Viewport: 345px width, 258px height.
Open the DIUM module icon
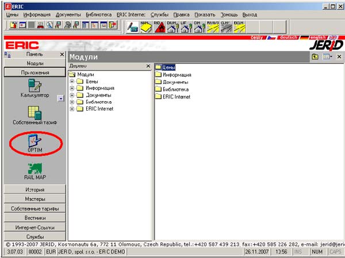pyautogui.click(x=172, y=27)
